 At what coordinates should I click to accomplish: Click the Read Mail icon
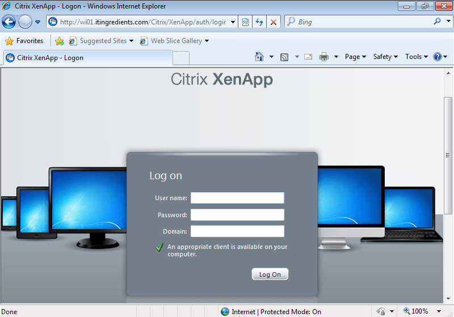click(x=308, y=57)
